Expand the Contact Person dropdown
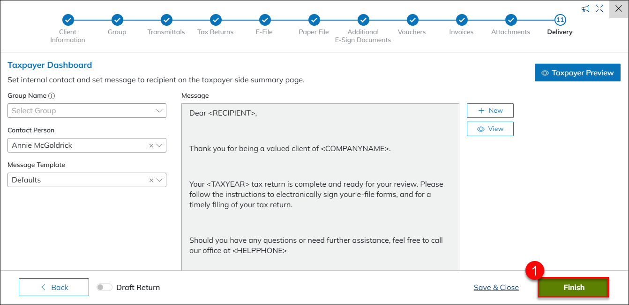The height and width of the screenshot is (305, 629). (160, 145)
